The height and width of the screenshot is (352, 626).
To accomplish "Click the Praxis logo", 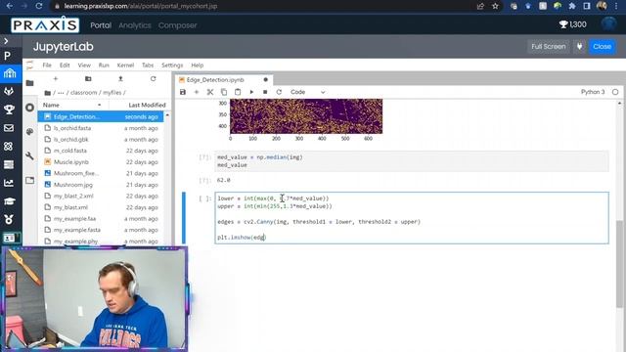I will point(45,25).
